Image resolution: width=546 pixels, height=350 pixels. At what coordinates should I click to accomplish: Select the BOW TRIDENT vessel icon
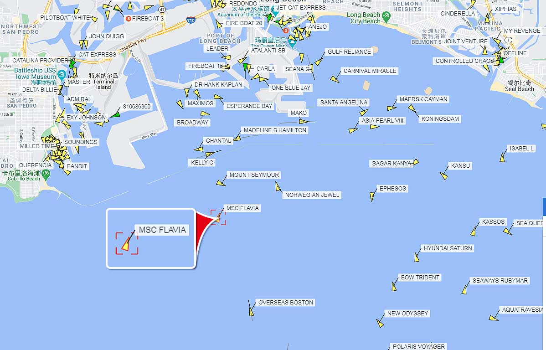[394, 286]
